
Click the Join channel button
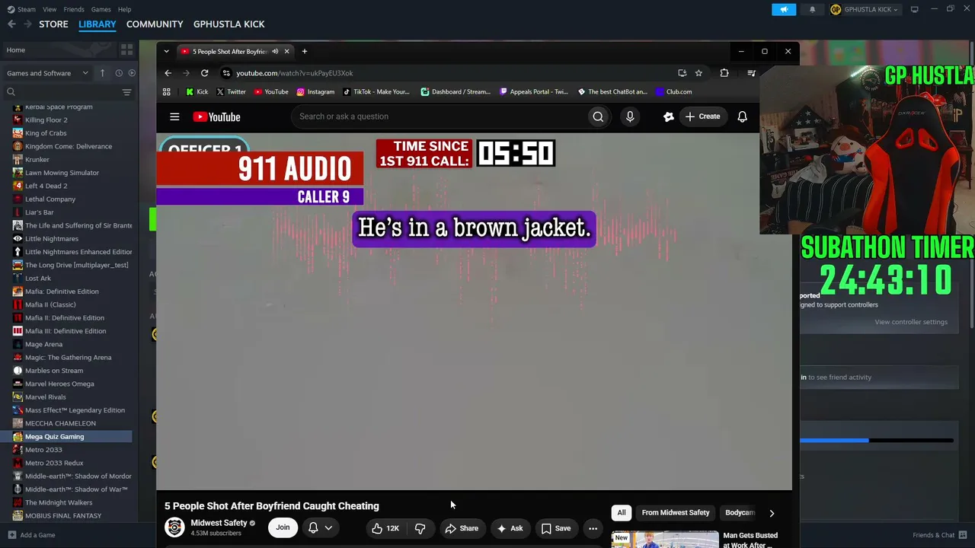283,527
